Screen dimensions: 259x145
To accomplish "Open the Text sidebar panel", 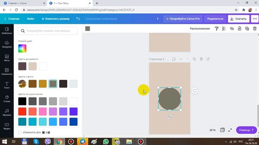I will tap(7, 85).
